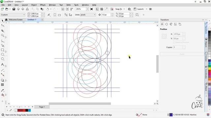Select the Rotate transform icon
The width and height of the screenshot is (211, 118).
click(x=166, y=24)
